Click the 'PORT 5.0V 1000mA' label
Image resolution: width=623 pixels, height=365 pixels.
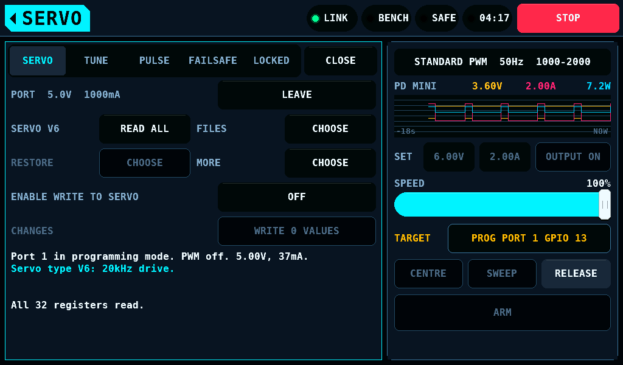66,95
